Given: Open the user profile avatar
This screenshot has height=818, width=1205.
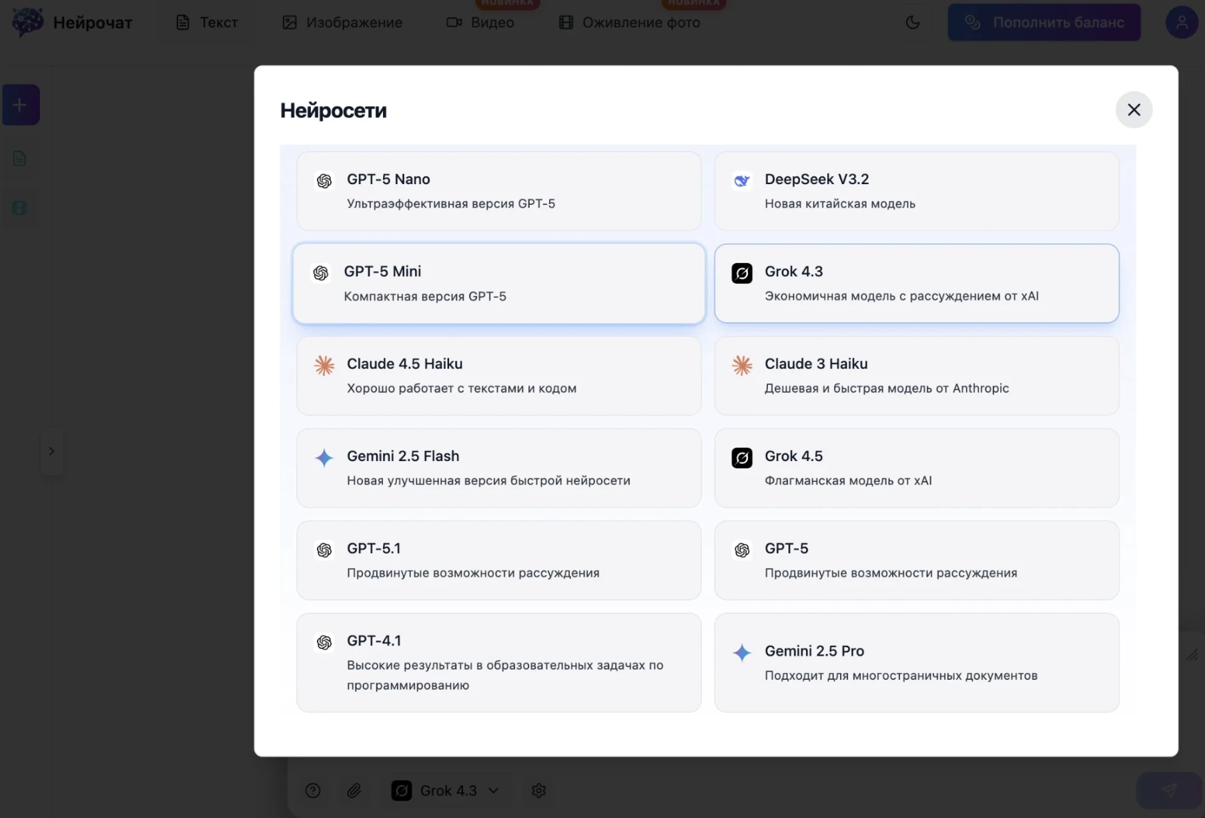Looking at the screenshot, I should [1182, 23].
